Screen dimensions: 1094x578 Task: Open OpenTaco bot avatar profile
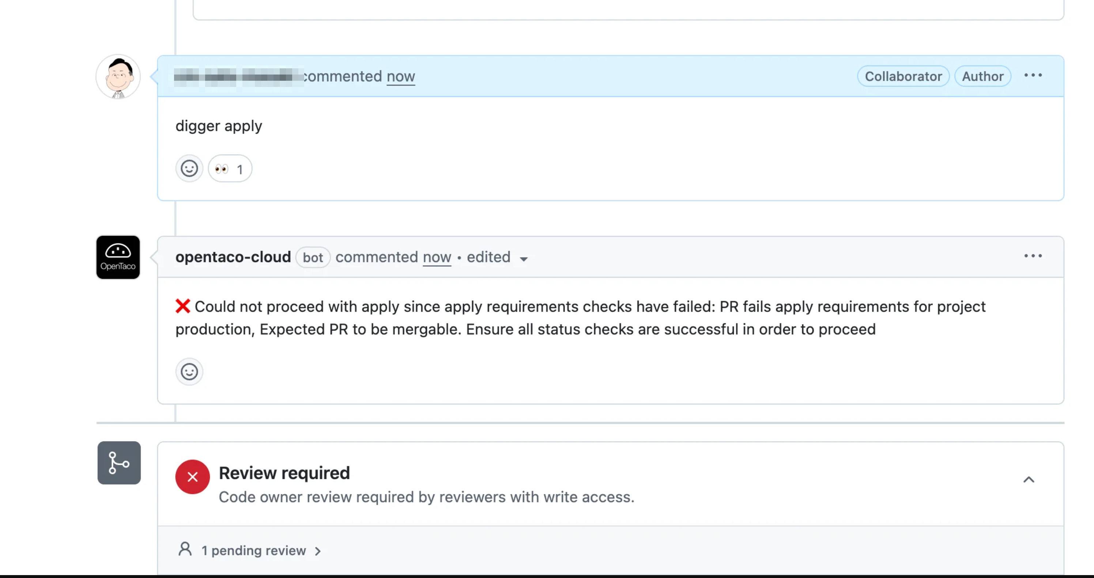pyautogui.click(x=118, y=257)
